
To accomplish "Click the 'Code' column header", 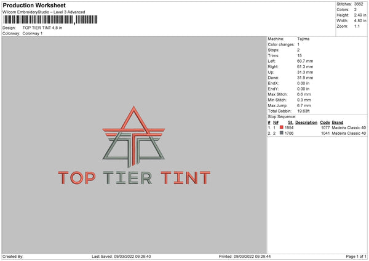I will [x=325, y=122].
